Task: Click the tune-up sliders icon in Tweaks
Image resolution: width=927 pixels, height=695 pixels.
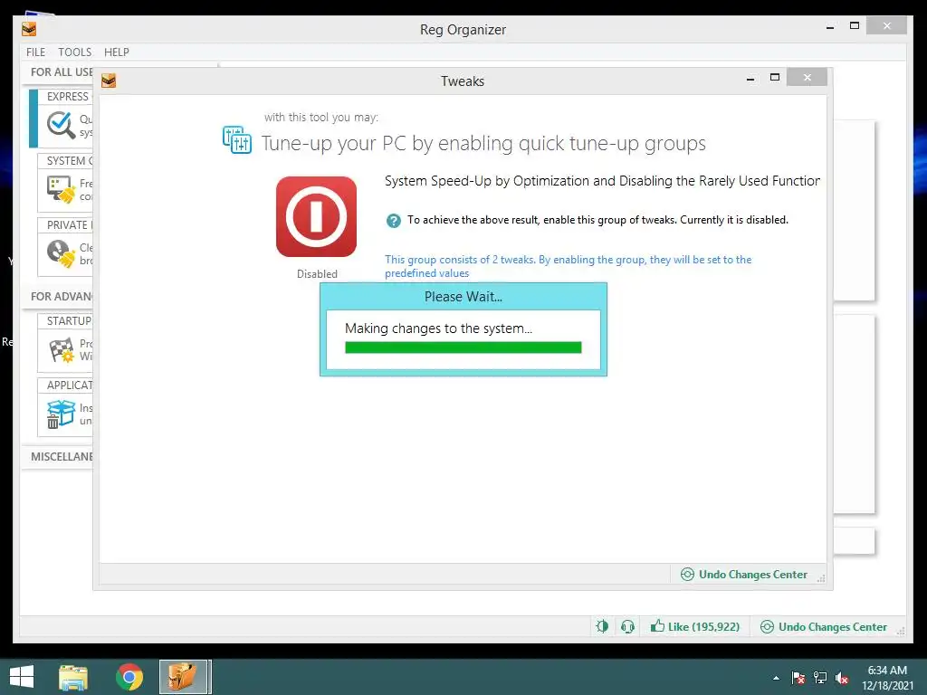Action: tap(237, 139)
